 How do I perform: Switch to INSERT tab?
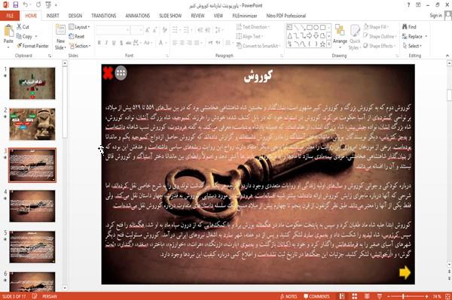click(53, 16)
